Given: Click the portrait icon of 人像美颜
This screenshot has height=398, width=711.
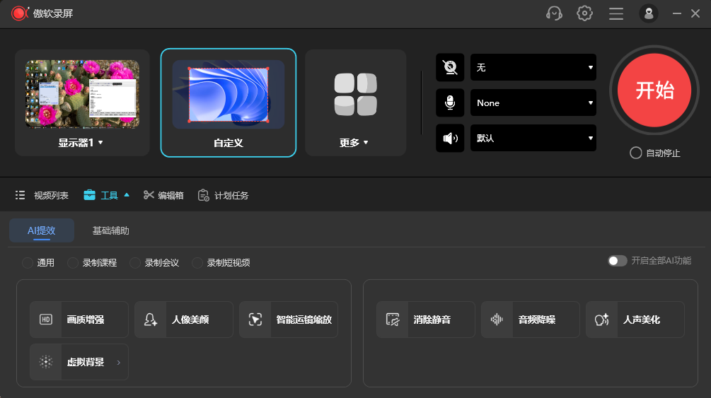Looking at the screenshot, I should click(151, 320).
